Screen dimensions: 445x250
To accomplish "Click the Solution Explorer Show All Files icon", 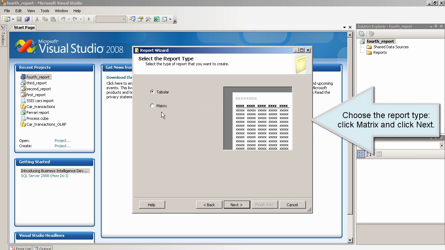I will pyautogui.click(x=371, y=34).
